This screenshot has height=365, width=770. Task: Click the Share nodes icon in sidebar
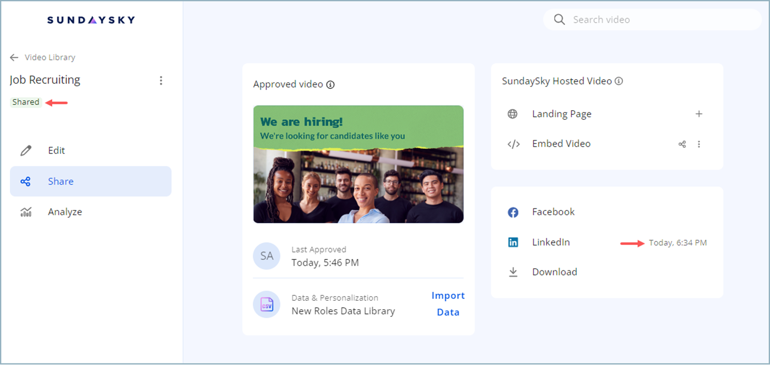tap(25, 181)
